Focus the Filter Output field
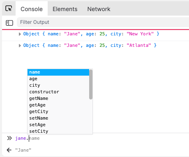 (103, 22)
